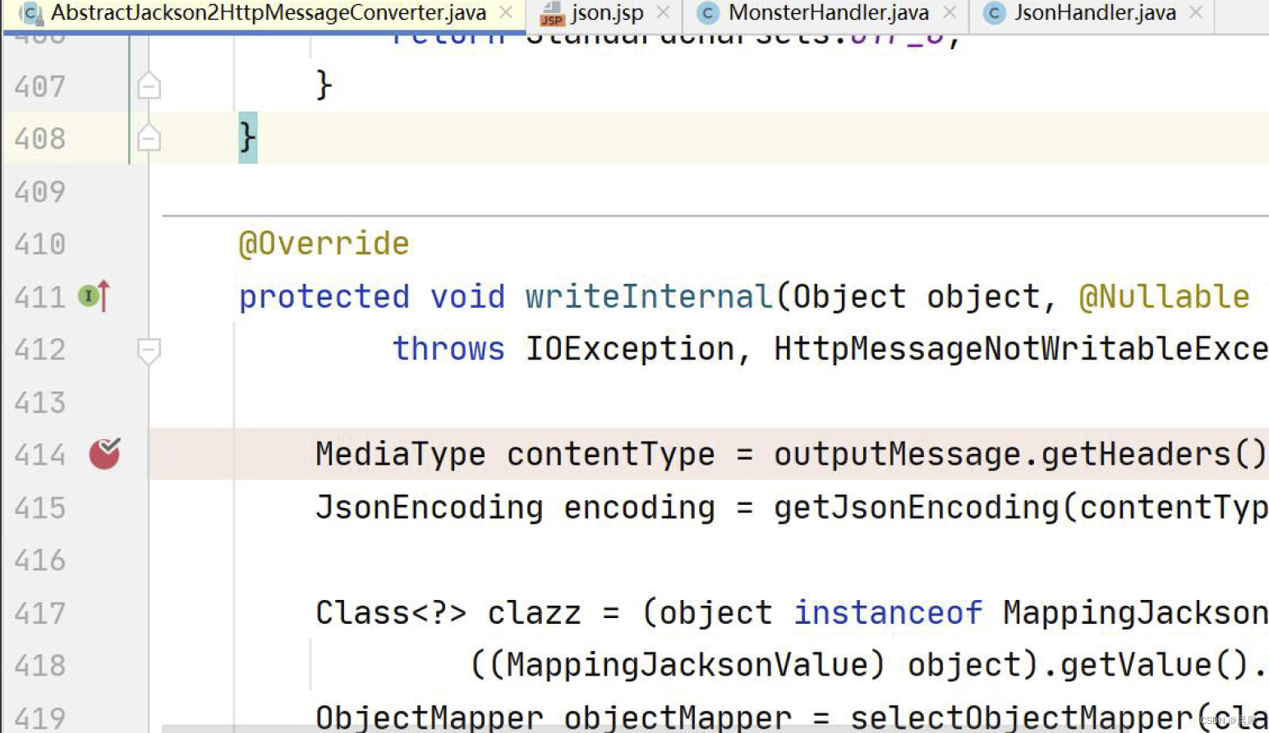Click line number 409 in the gutter

click(39, 191)
